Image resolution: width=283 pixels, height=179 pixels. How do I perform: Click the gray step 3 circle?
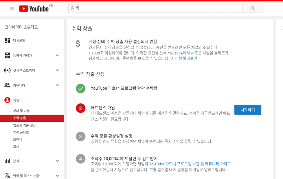tap(81, 137)
